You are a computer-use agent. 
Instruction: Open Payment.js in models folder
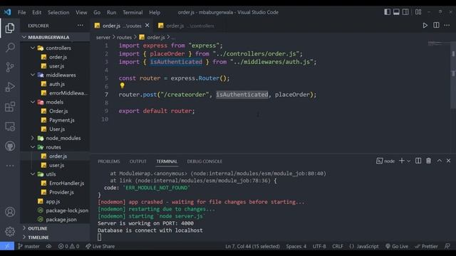click(56, 120)
